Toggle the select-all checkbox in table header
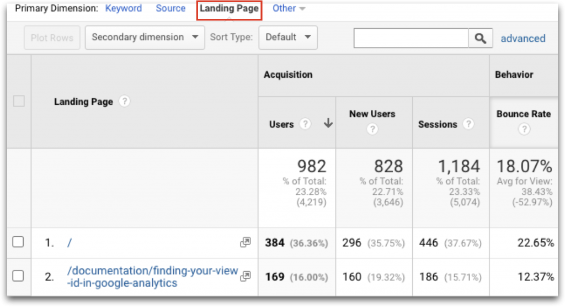The width and height of the screenshot is (565, 307). 19,101
